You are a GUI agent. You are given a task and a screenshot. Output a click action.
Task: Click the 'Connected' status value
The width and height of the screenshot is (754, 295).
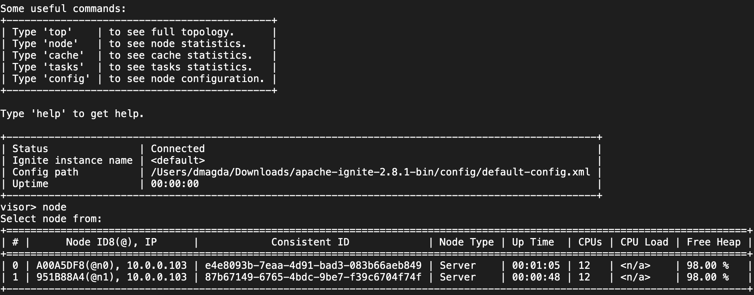[x=178, y=149]
